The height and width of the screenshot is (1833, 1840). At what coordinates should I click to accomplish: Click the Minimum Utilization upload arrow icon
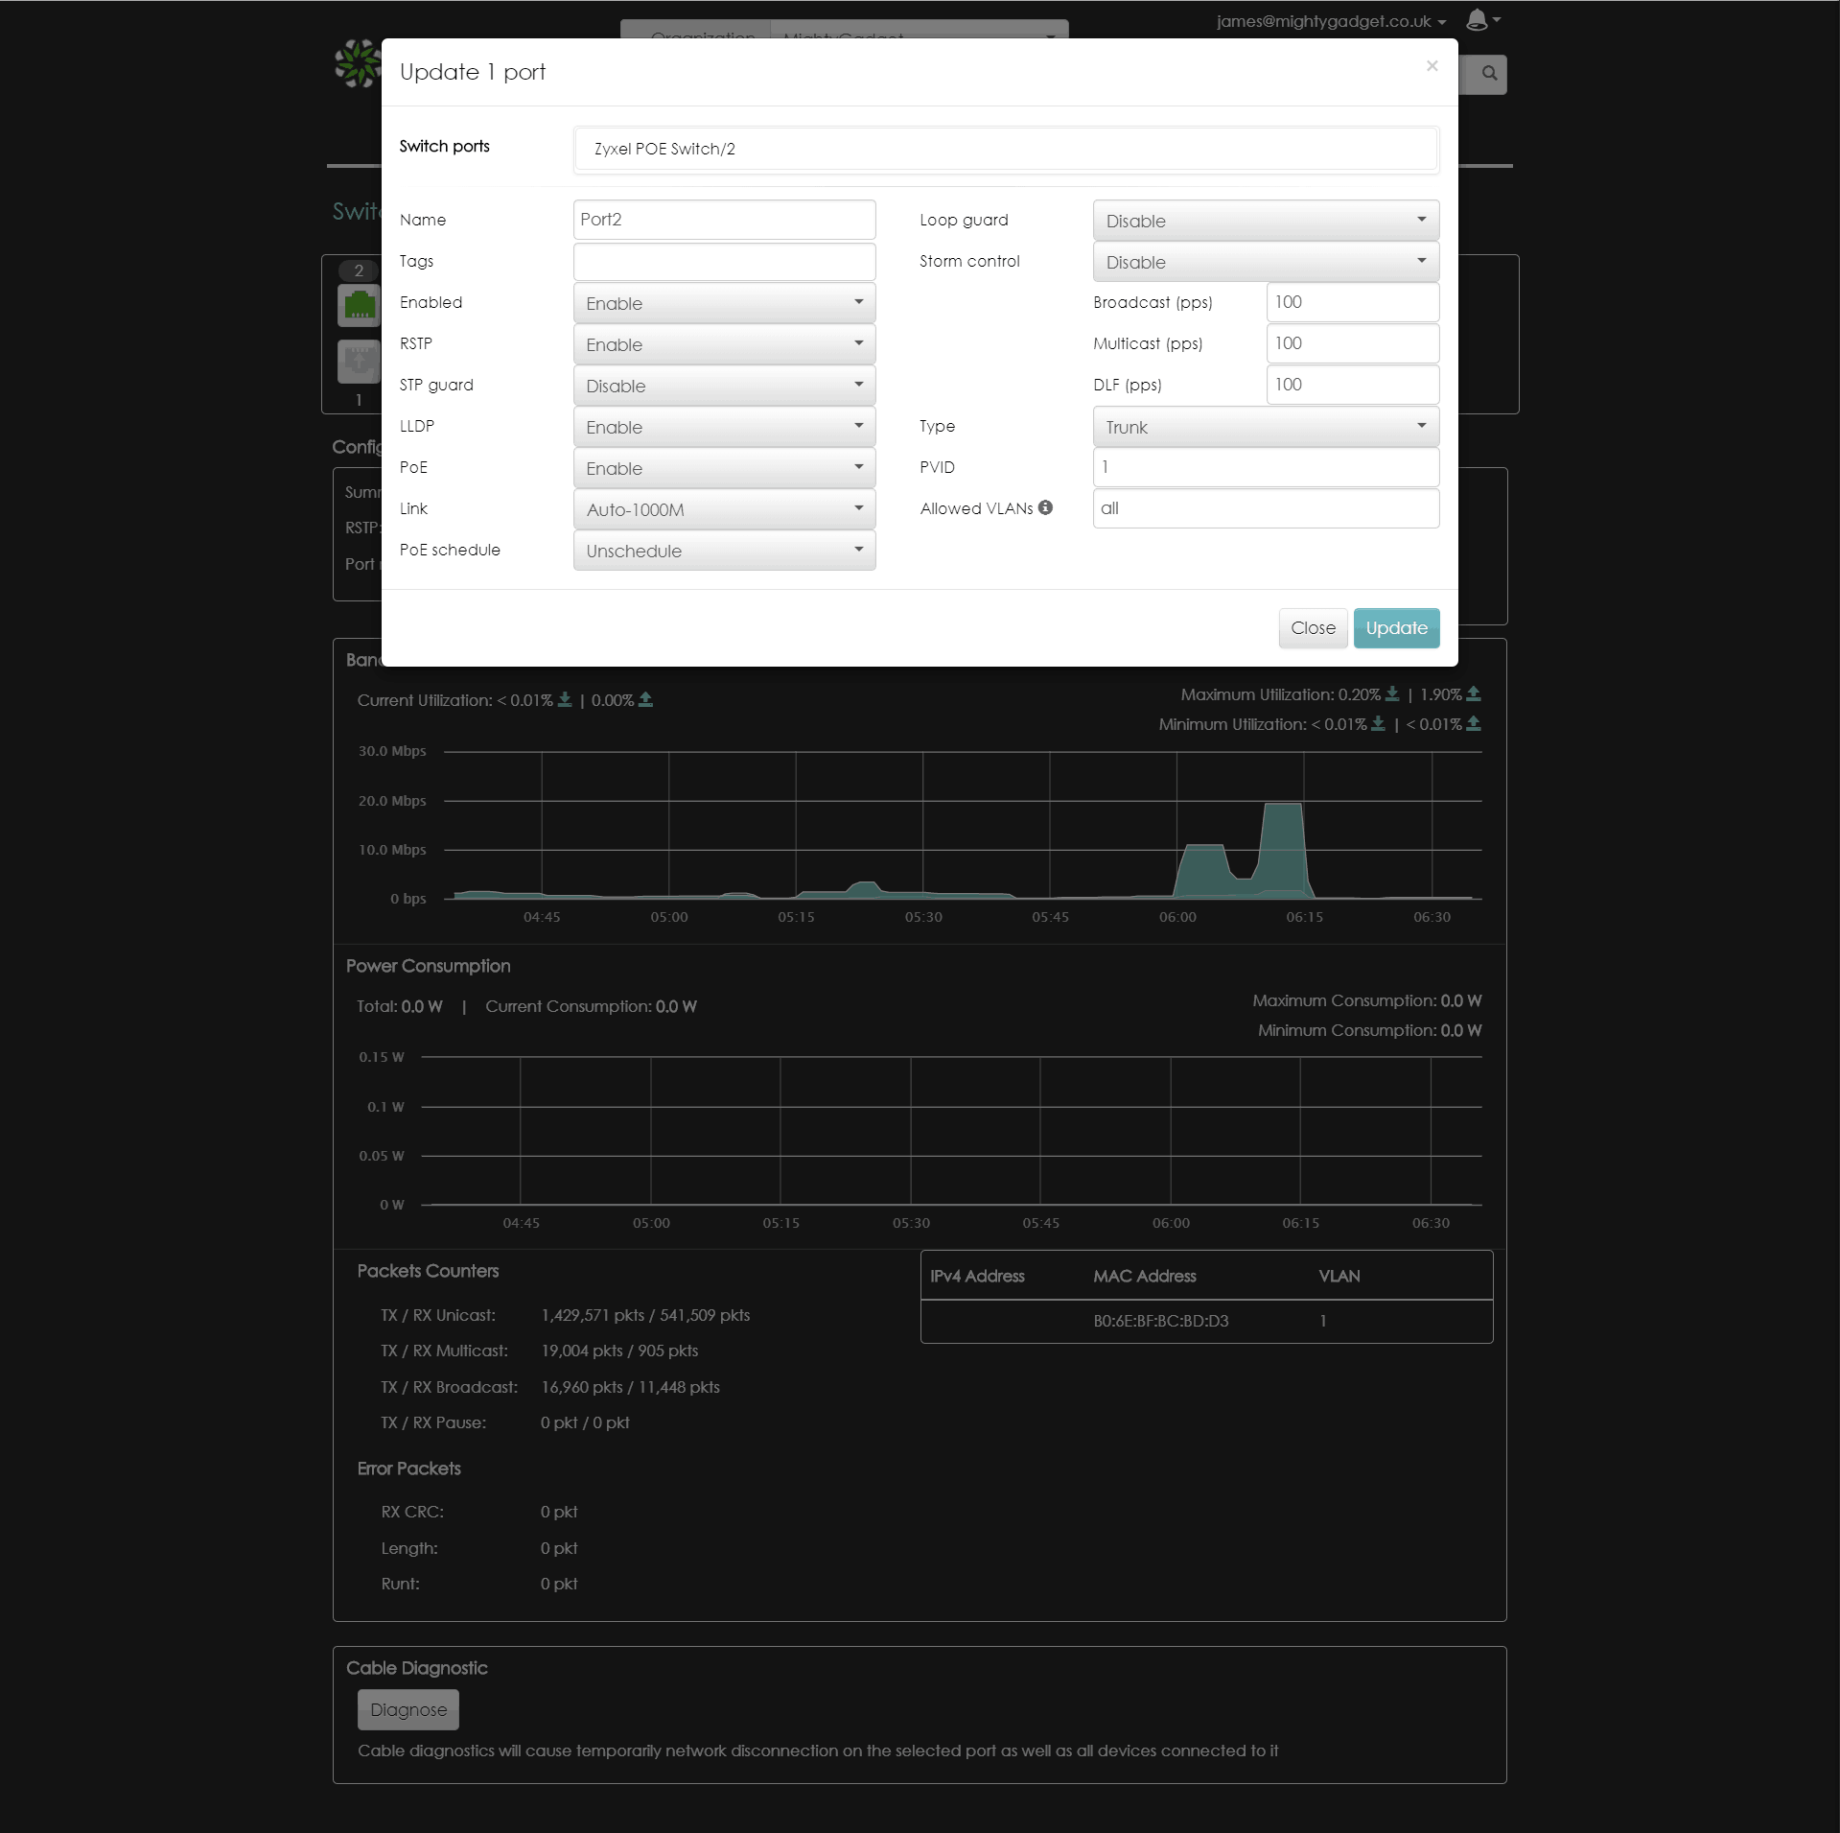(1474, 724)
